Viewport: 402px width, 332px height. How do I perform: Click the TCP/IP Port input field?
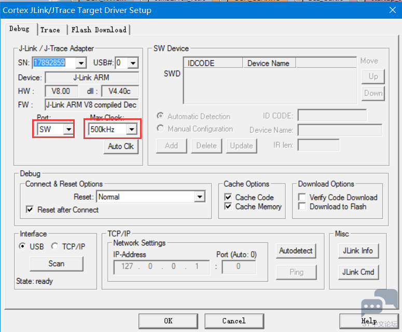[239, 267]
